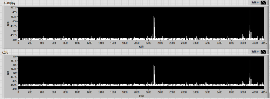Click the 0 x-axis minimum on bottom graph
This screenshot has height=99, width=270.
pyautogui.click(x=18, y=92)
